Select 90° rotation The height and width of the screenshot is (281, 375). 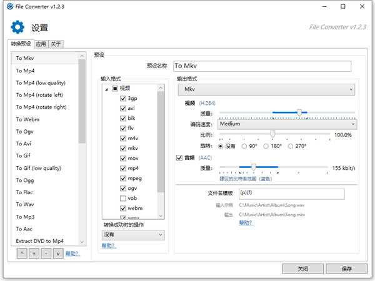[x=244, y=146]
